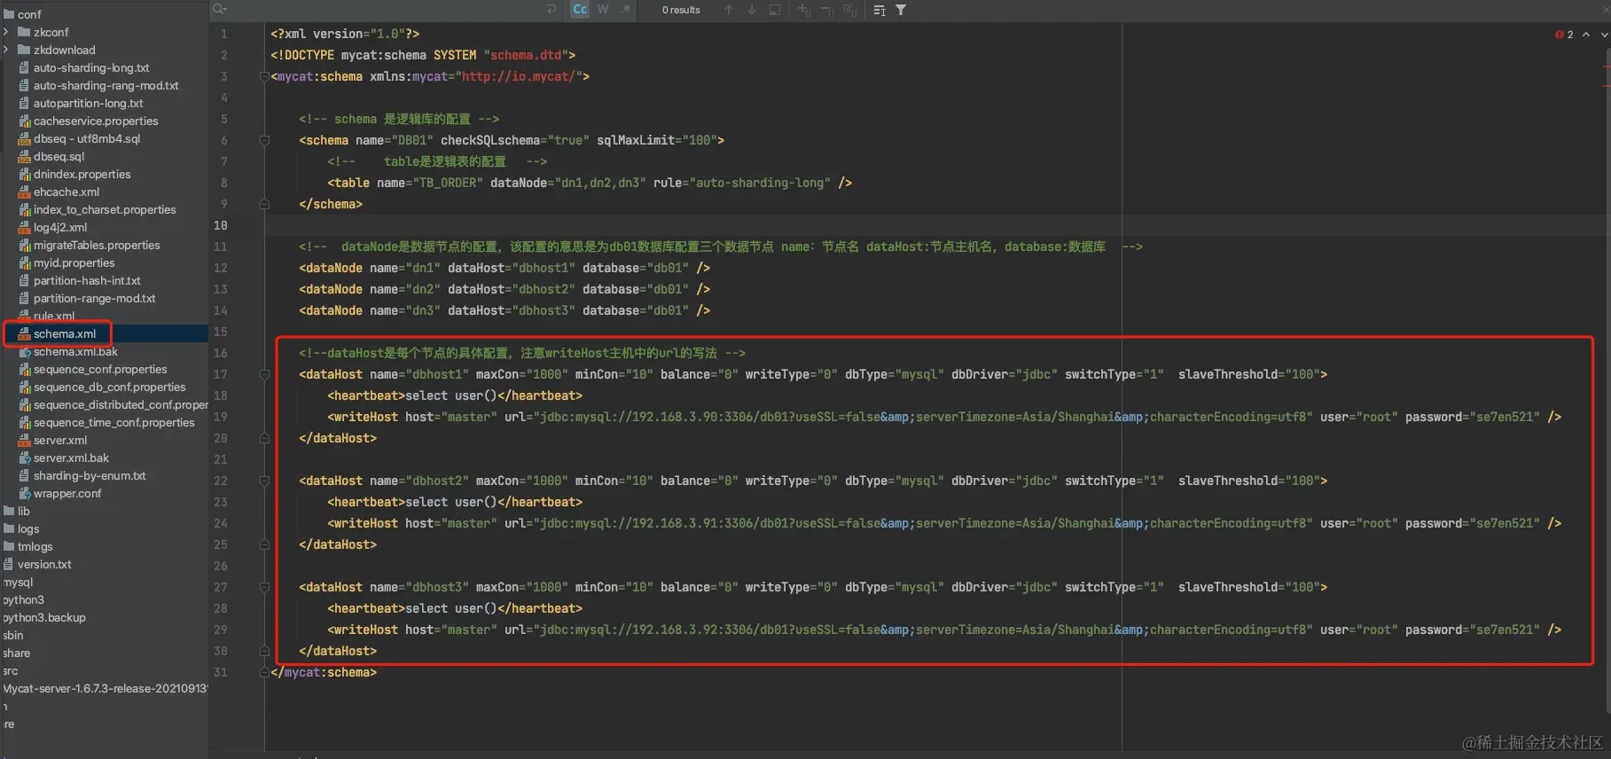Click line number 10 in the gutter
The image size is (1611, 759).
point(221,225)
